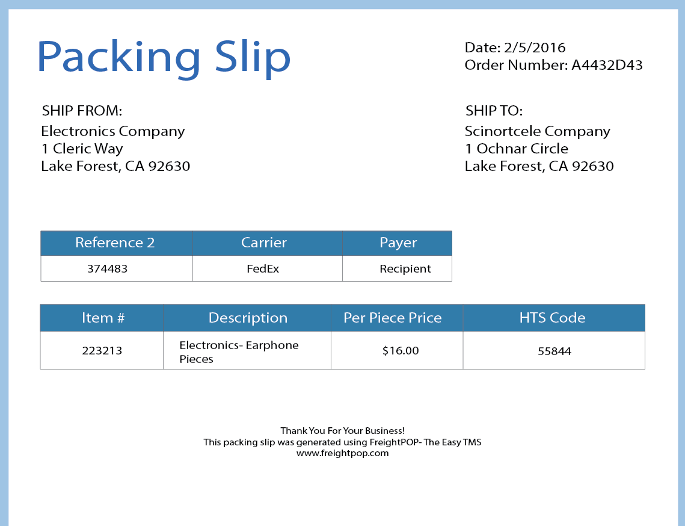The image size is (685, 526).
Task: Select the $16.00 per piece price
Action: [x=401, y=351]
